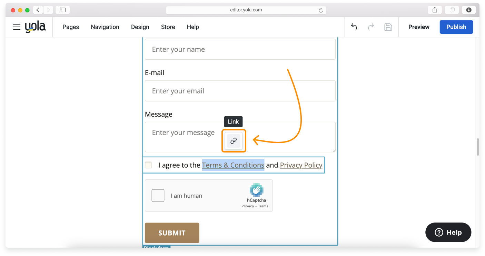Open the Safari downloads icon
Screen dimensions: 485x256
pos(469,10)
